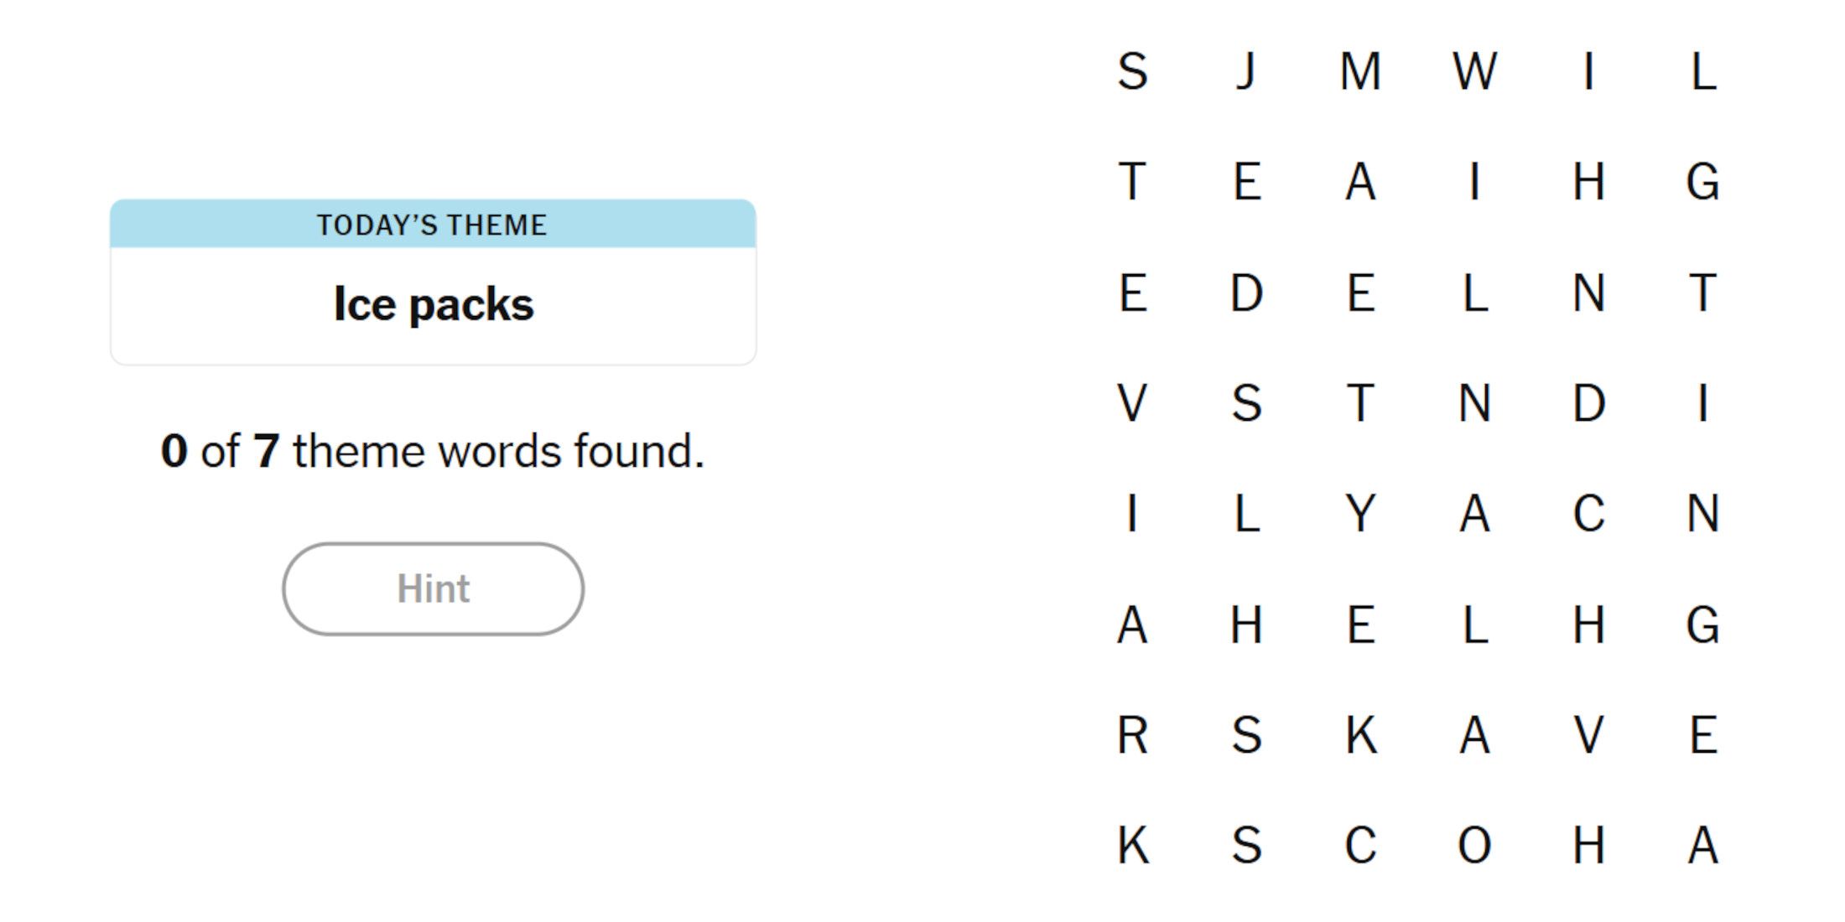This screenshot has height=922, width=1845.
Task: Tap the K between S and A
Action: pos(1360,734)
